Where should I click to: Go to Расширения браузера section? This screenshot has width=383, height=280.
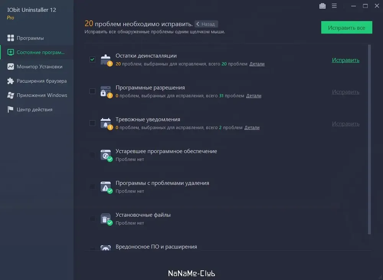(x=37, y=81)
